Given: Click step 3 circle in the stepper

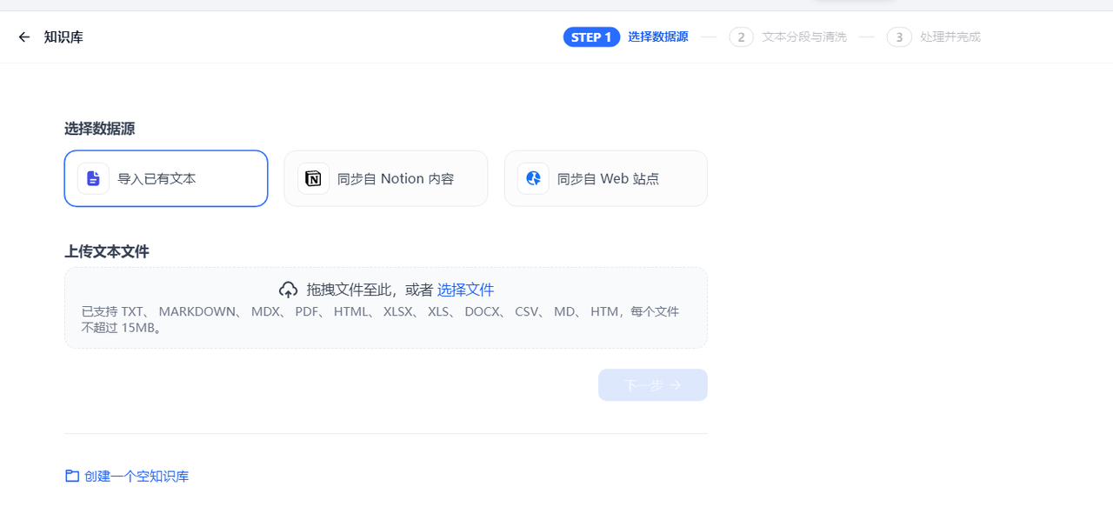Looking at the screenshot, I should point(899,37).
